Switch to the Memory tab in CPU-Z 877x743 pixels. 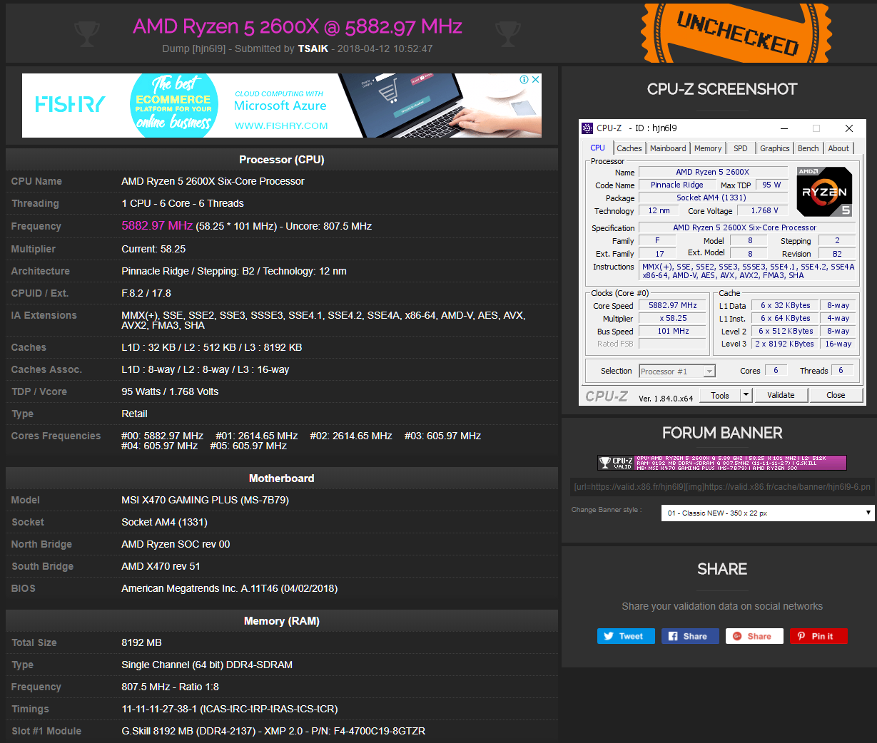pos(707,148)
